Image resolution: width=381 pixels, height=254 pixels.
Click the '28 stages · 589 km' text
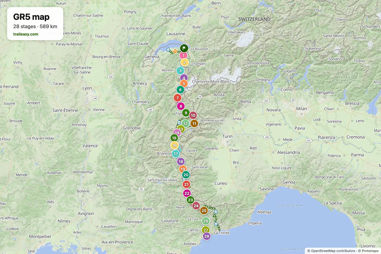point(35,26)
